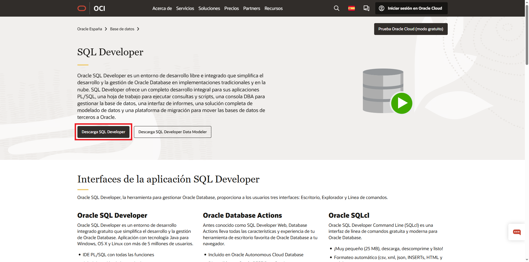This screenshot has height=262, width=529.
Task: Click Descarga SQL Developer button
Action: (x=103, y=132)
